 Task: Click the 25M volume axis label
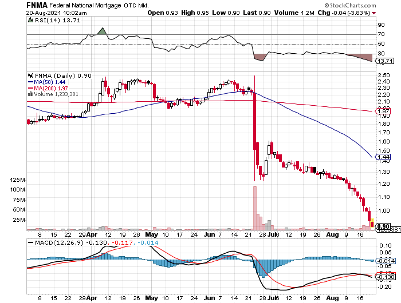(19, 220)
